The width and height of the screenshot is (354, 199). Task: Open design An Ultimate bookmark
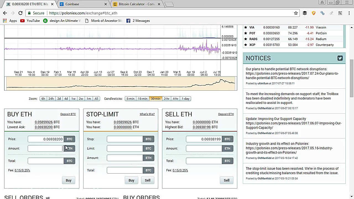[x=62, y=21]
